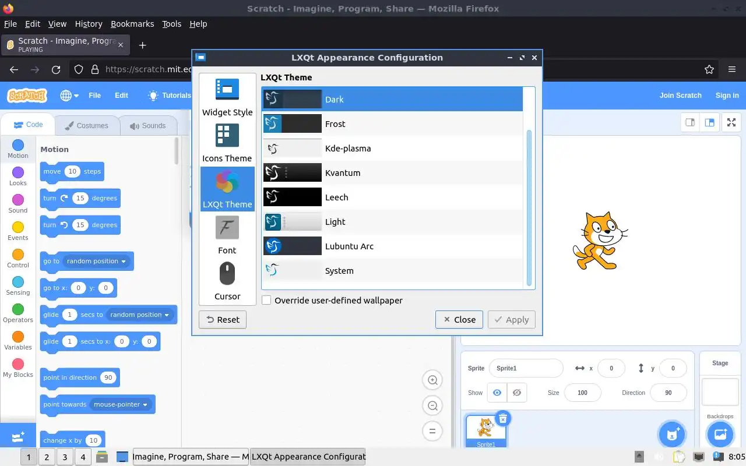Switch to small stage layout
746x466 pixels.
(x=690, y=122)
